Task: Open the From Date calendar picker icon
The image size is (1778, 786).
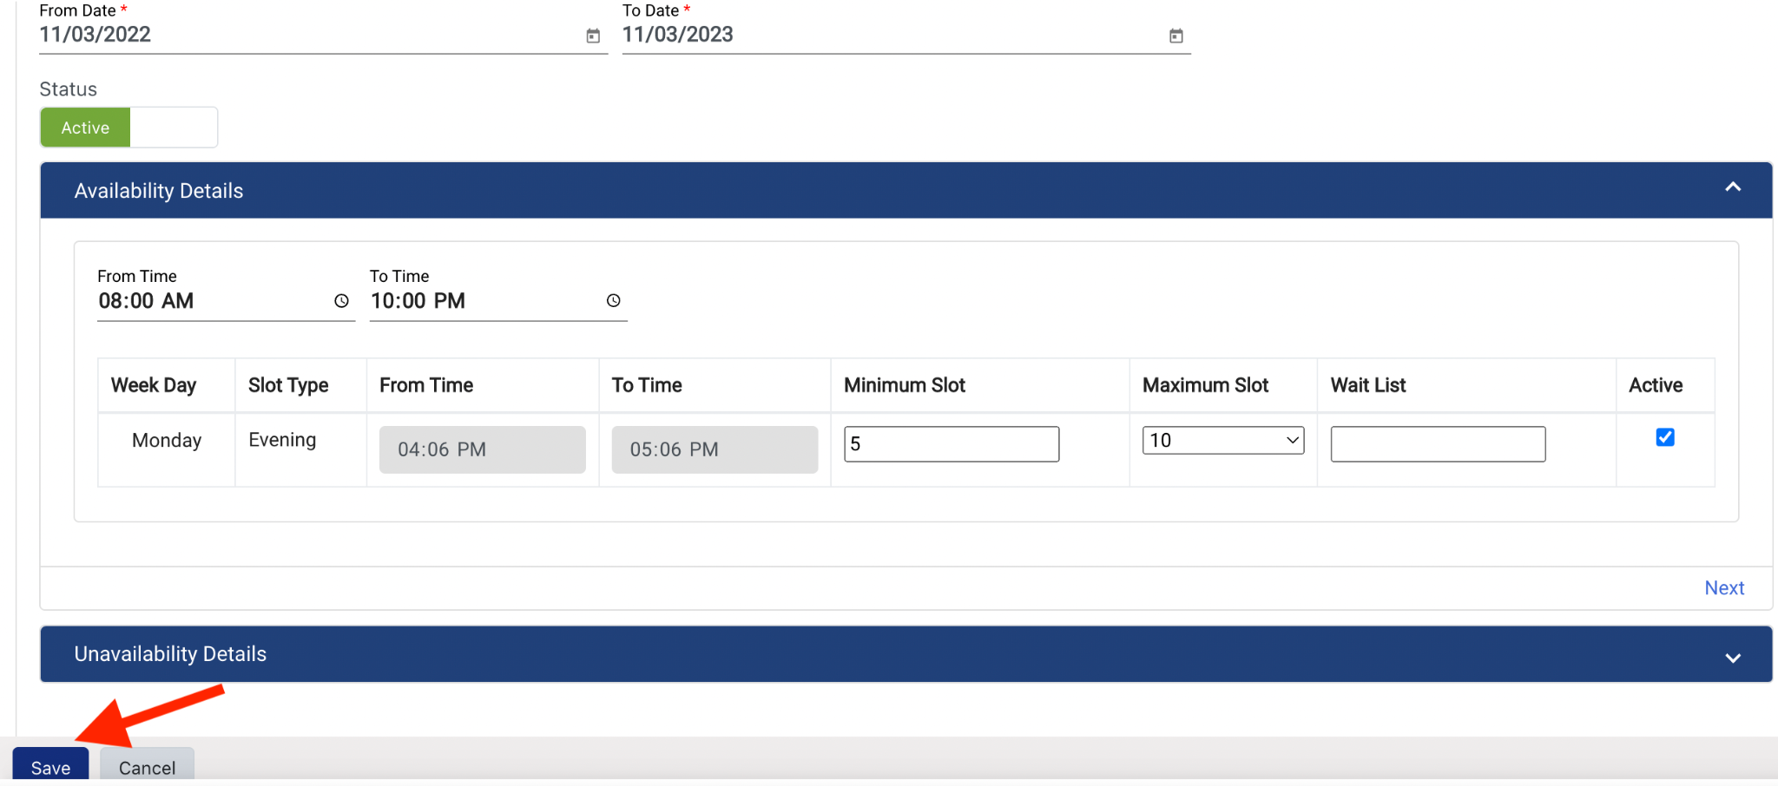Action: tap(593, 36)
